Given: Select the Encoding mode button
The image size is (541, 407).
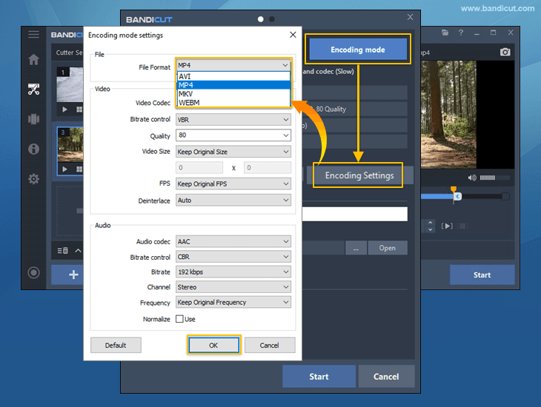Looking at the screenshot, I should [x=358, y=50].
